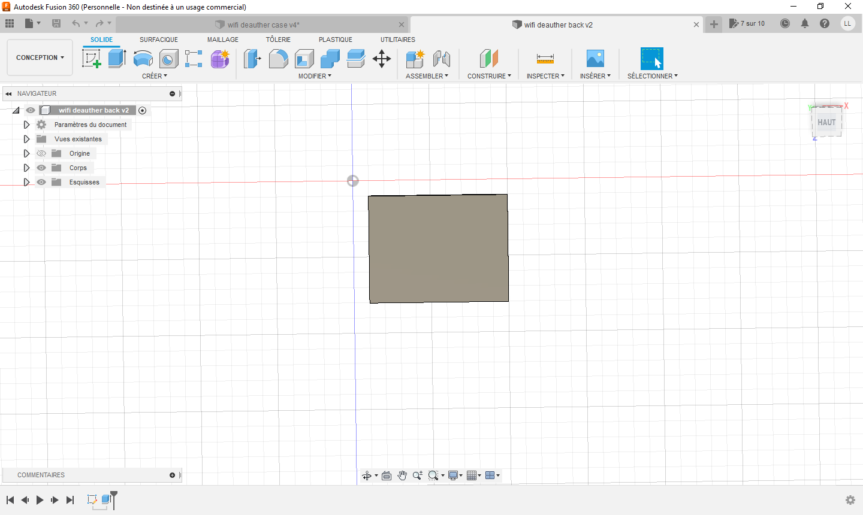This screenshot has width=863, height=515.
Task: Select the Fillet (congé) tool in Modifier
Action: click(x=279, y=59)
